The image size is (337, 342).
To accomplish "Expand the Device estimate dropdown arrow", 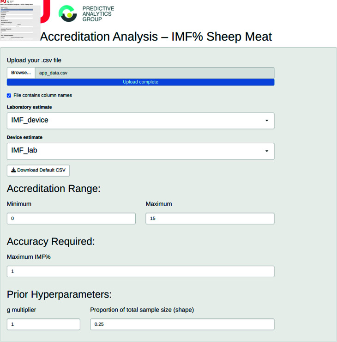I will (x=267, y=151).
